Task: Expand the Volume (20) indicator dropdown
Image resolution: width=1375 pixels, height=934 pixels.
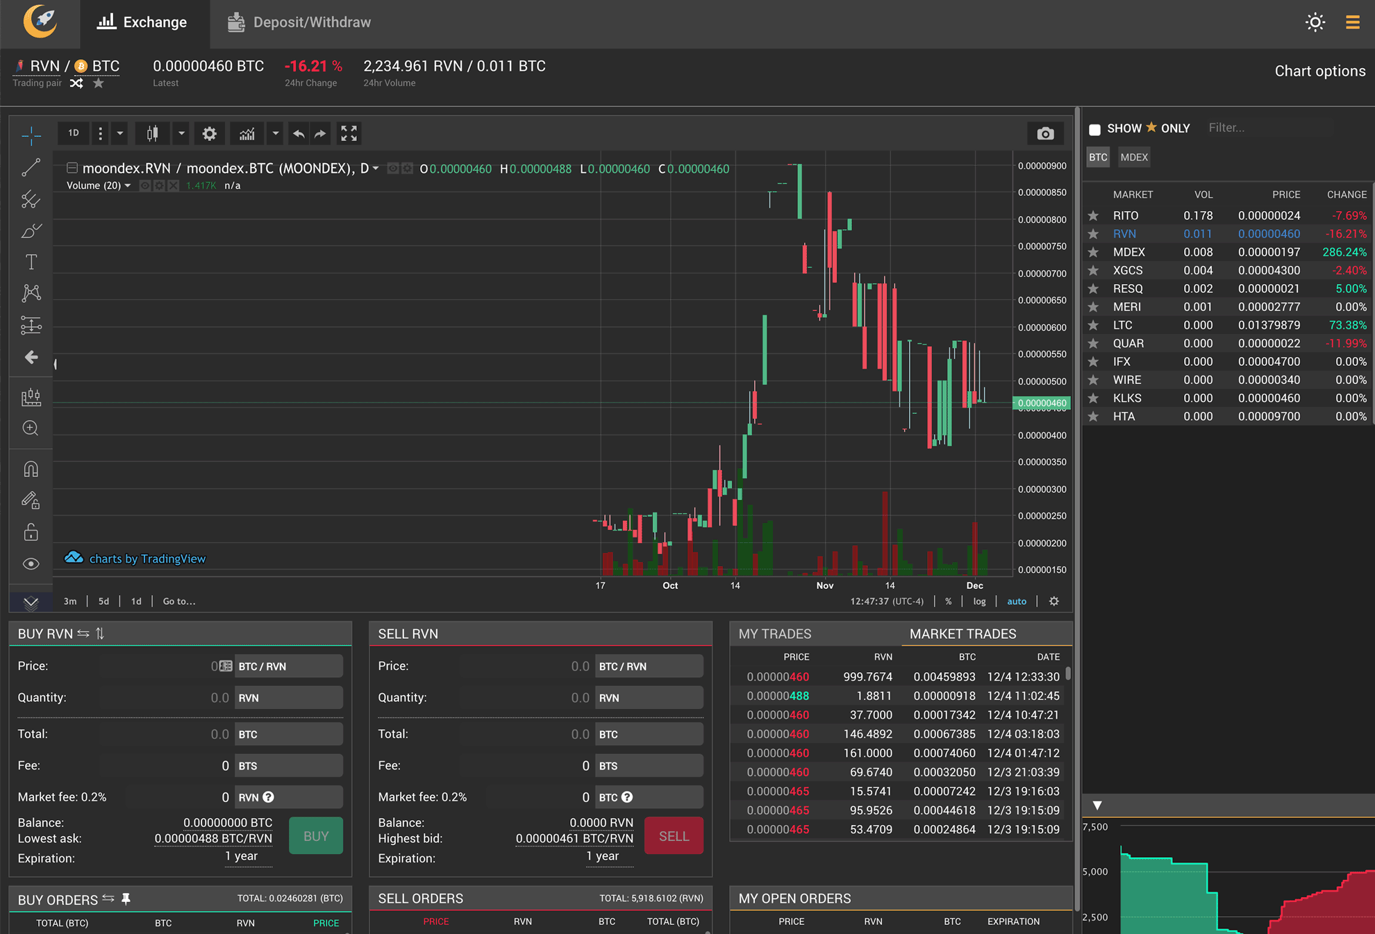Action: (128, 185)
